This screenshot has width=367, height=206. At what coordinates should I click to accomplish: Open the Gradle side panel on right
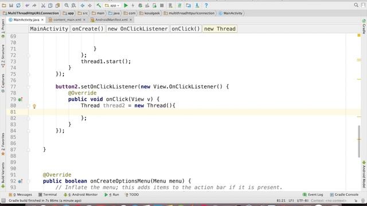click(x=364, y=26)
